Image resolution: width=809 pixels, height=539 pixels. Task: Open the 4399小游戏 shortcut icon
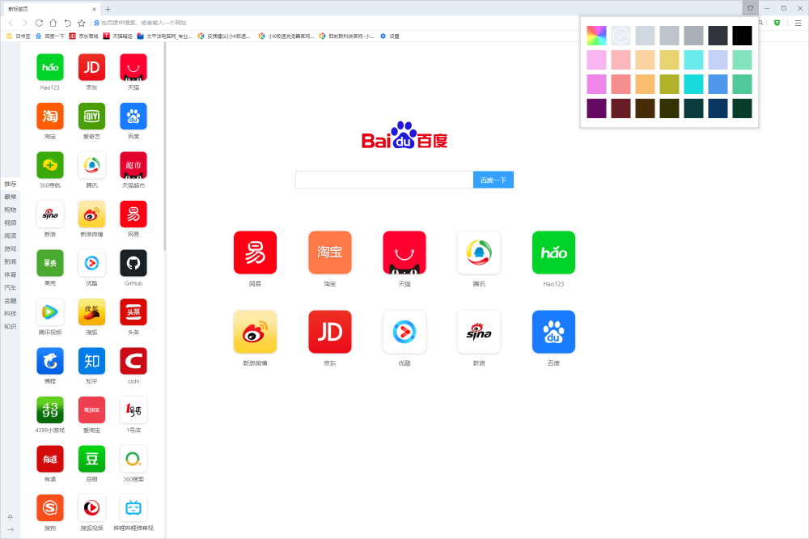click(50, 410)
